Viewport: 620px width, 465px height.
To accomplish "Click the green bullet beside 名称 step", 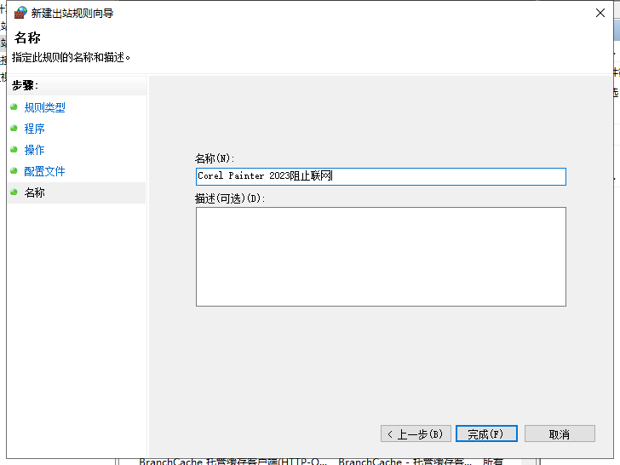I will click(14, 192).
